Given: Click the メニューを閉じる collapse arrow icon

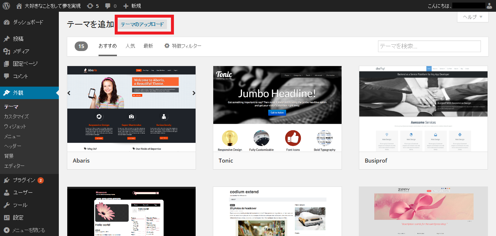Looking at the screenshot, I should coord(7,230).
